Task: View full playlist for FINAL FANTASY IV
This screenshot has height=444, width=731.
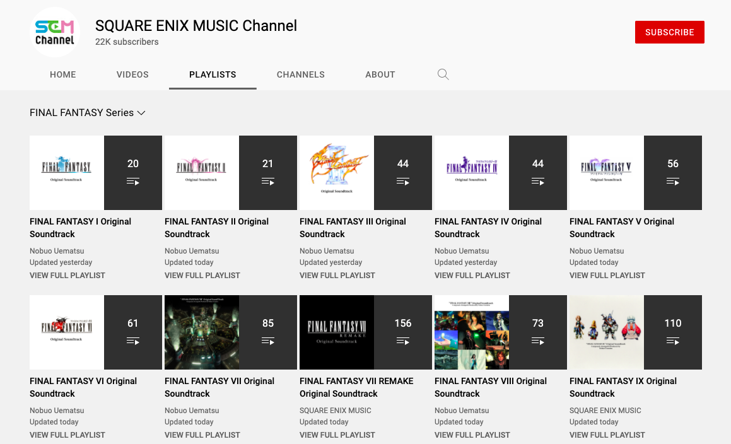Action: point(472,276)
